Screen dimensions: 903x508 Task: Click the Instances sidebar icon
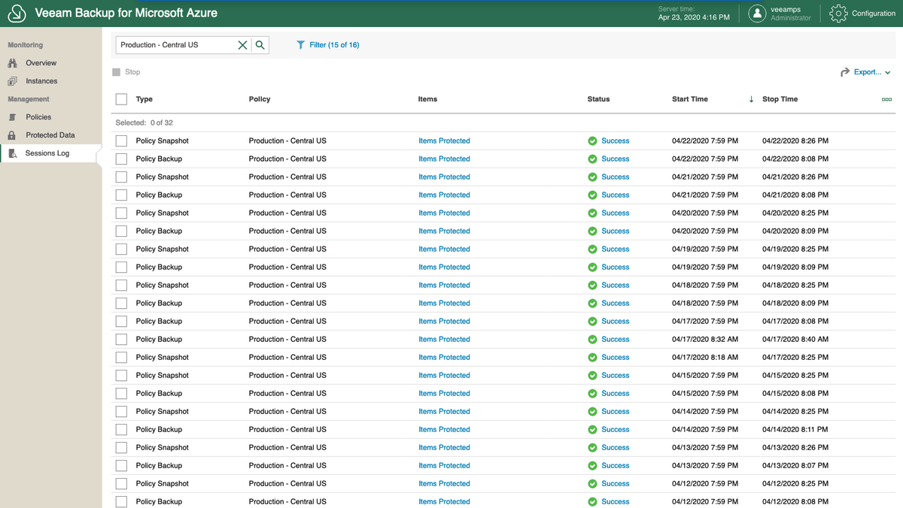pos(12,81)
